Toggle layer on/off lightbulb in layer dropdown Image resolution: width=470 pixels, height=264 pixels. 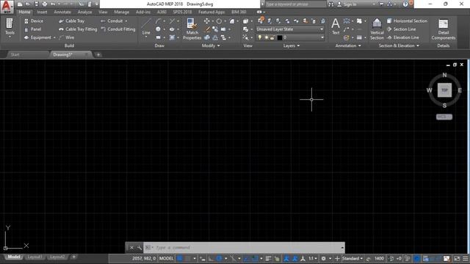coord(259,37)
